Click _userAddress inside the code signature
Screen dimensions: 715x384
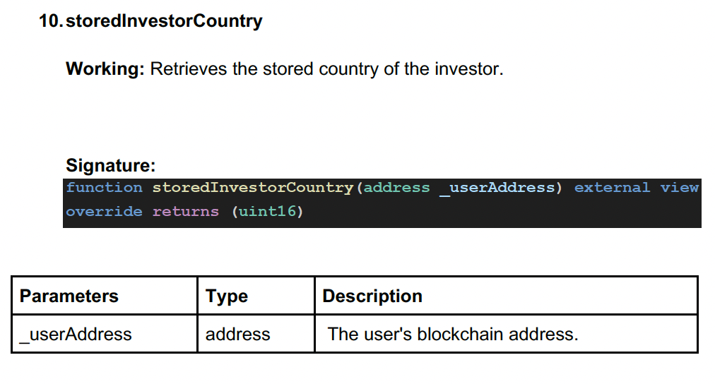(x=497, y=188)
